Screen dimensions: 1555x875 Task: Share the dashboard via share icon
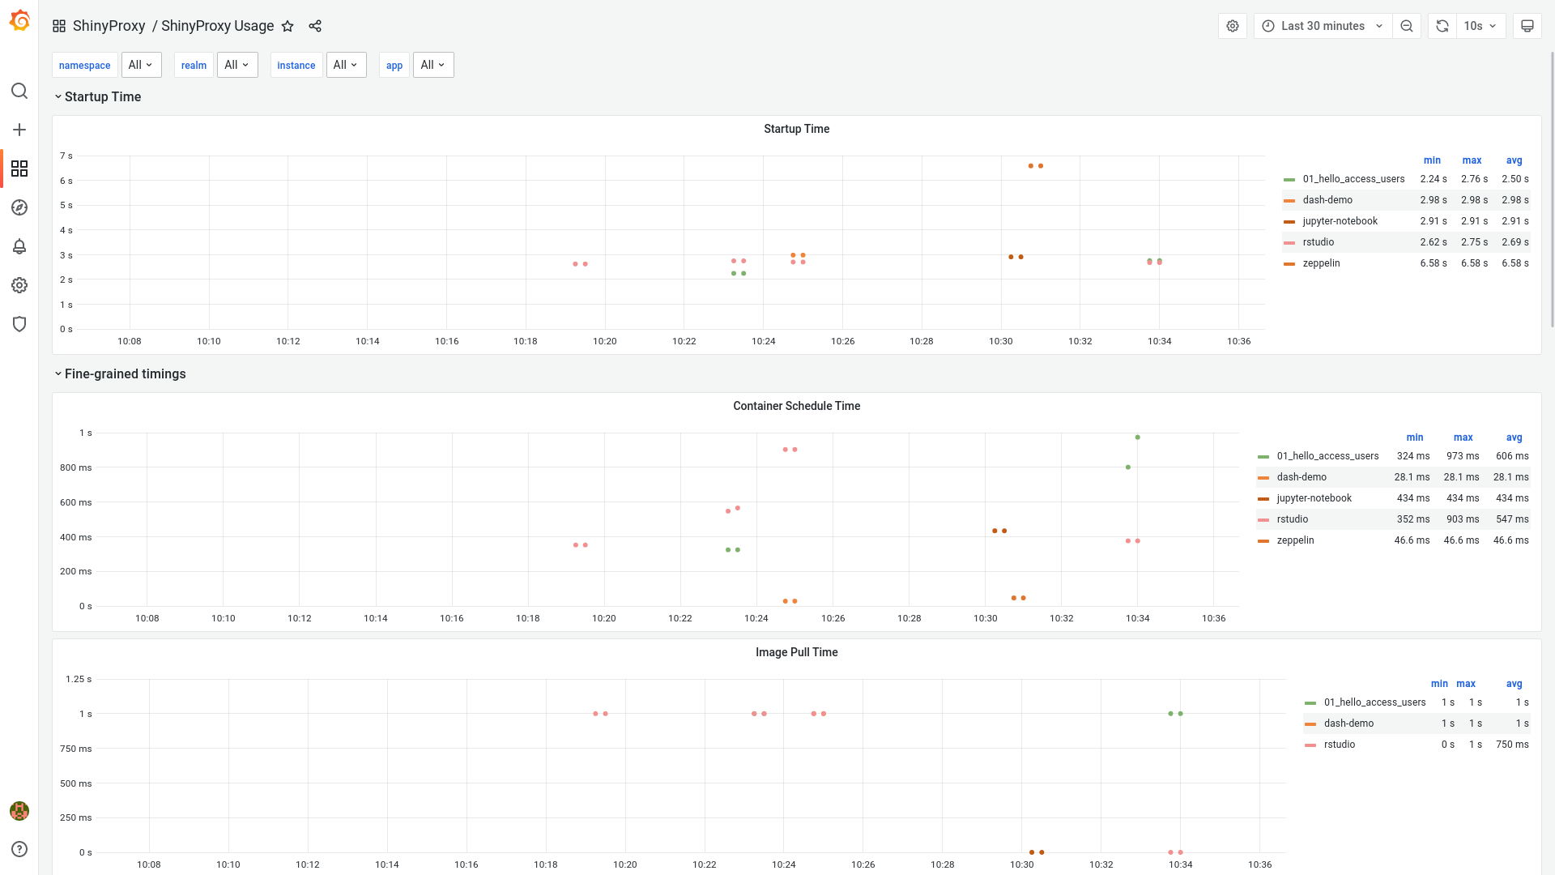pyautogui.click(x=315, y=26)
